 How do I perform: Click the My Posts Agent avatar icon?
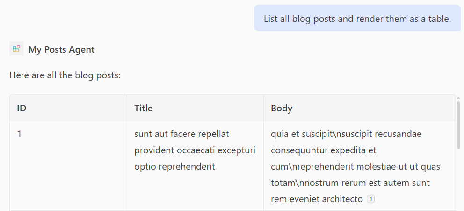click(x=16, y=48)
